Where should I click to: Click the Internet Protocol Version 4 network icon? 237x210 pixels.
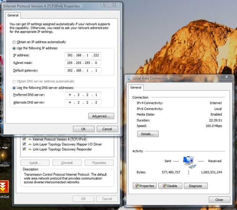coord(30,139)
